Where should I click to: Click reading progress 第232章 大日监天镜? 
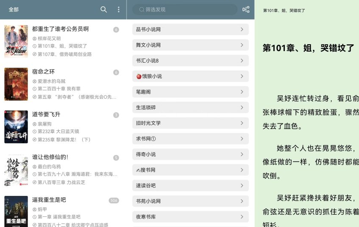pos(58,132)
